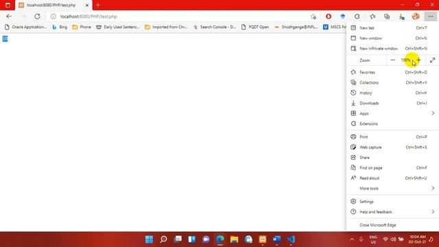This screenshot has height=247, width=439.
Task: Click the highlighted 10 text on page
Action: [x=5, y=39]
